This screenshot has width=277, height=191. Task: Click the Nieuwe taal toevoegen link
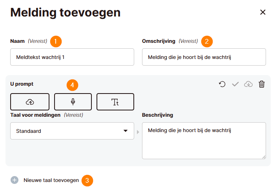[51, 180]
